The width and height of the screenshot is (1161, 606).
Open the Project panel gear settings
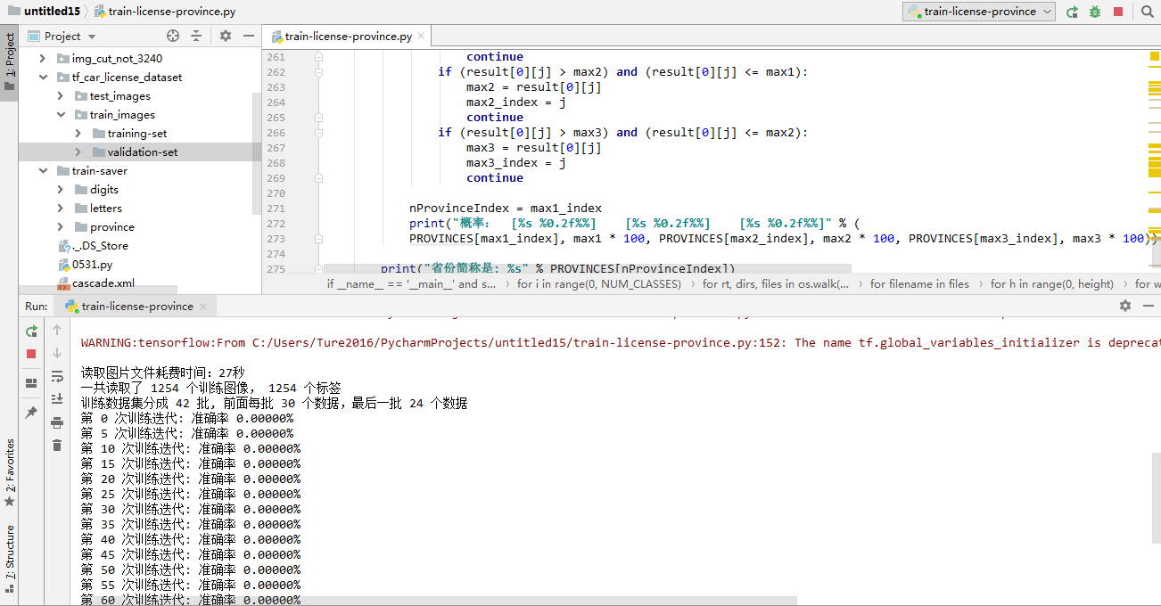tap(226, 36)
